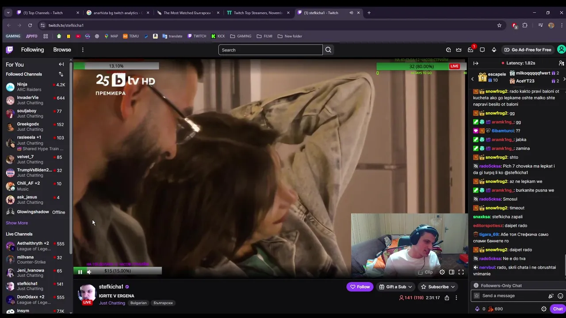Image resolution: width=566 pixels, height=318 pixels.
Task: Switch to anarhista bg twitch analytics tab
Action: [117, 13]
